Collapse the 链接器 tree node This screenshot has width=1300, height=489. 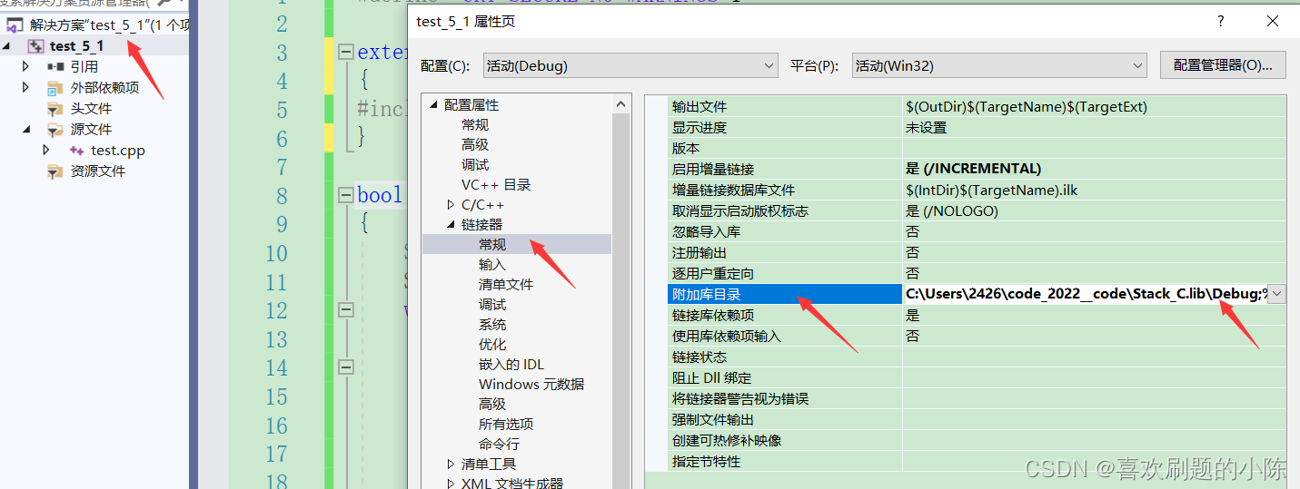451,225
